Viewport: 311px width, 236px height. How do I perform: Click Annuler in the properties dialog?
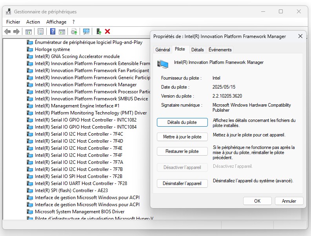[289, 201]
